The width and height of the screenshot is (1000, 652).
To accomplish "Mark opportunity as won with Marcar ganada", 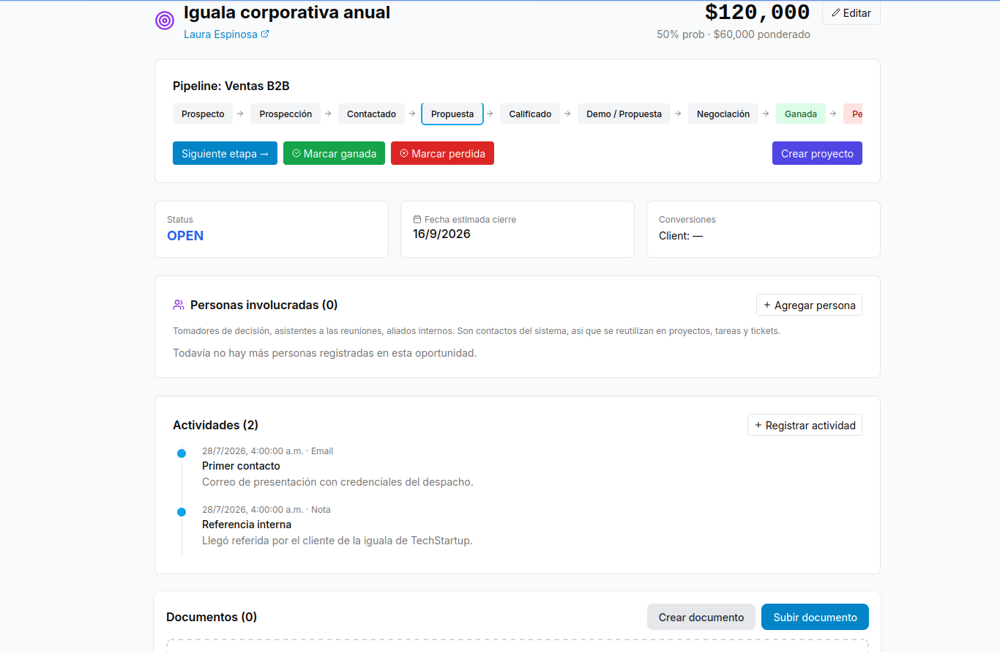I will pos(334,153).
